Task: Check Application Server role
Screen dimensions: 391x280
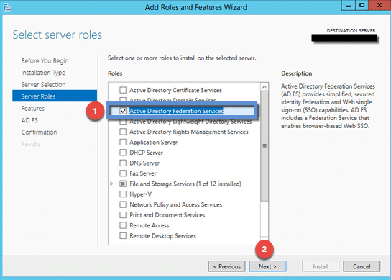Action: 123,142
